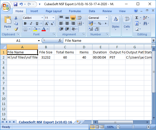
Task: Click the Percent Style icon
Action: coord(99,23)
